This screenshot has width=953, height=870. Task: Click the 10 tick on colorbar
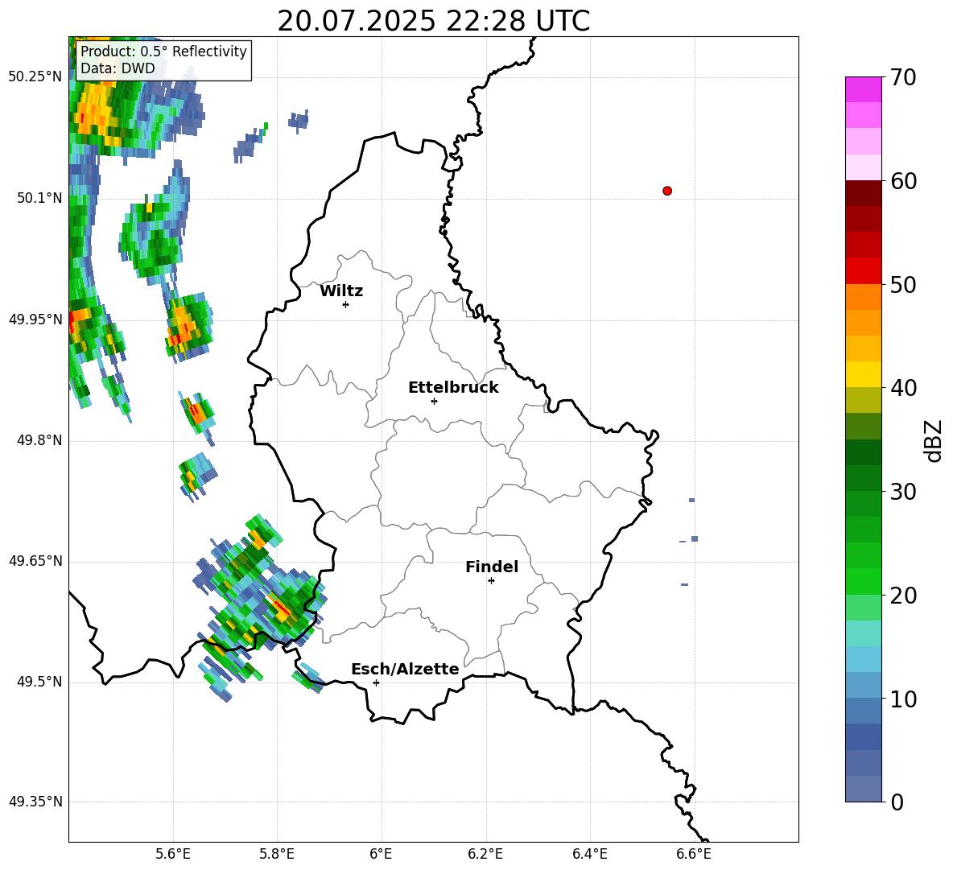(903, 699)
